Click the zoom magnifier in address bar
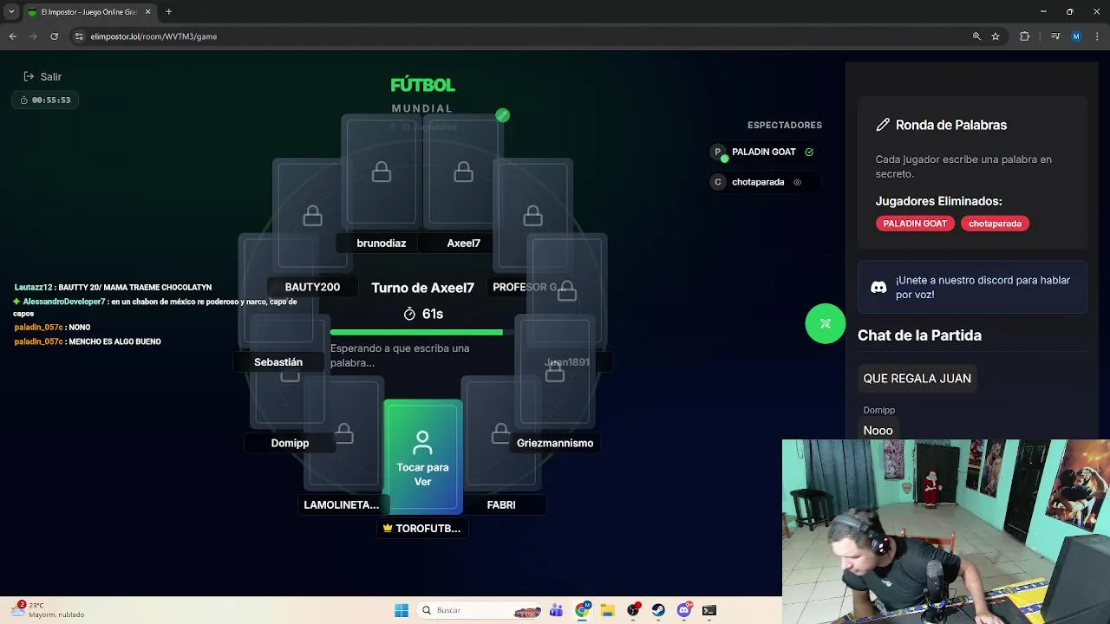This screenshot has height=624, width=1110. (x=976, y=36)
